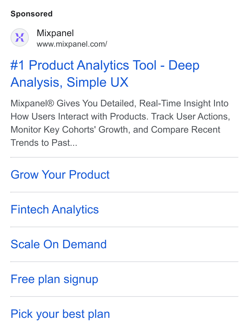
Task: Open the Pick your best plan link
Action: pyautogui.click(x=60, y=314)
